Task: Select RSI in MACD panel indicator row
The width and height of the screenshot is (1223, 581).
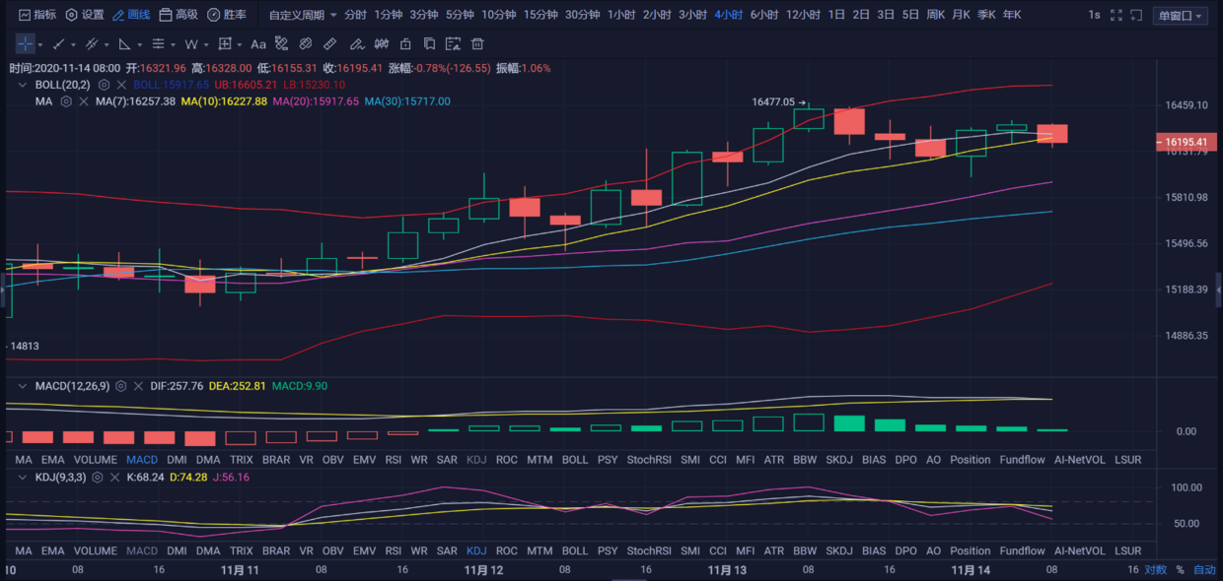Action: pyautogui.click(x=392, y=460)
